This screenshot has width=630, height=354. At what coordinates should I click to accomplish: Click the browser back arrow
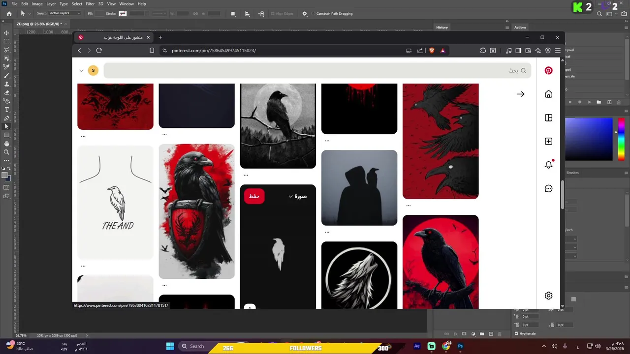[x=79, y=51]
